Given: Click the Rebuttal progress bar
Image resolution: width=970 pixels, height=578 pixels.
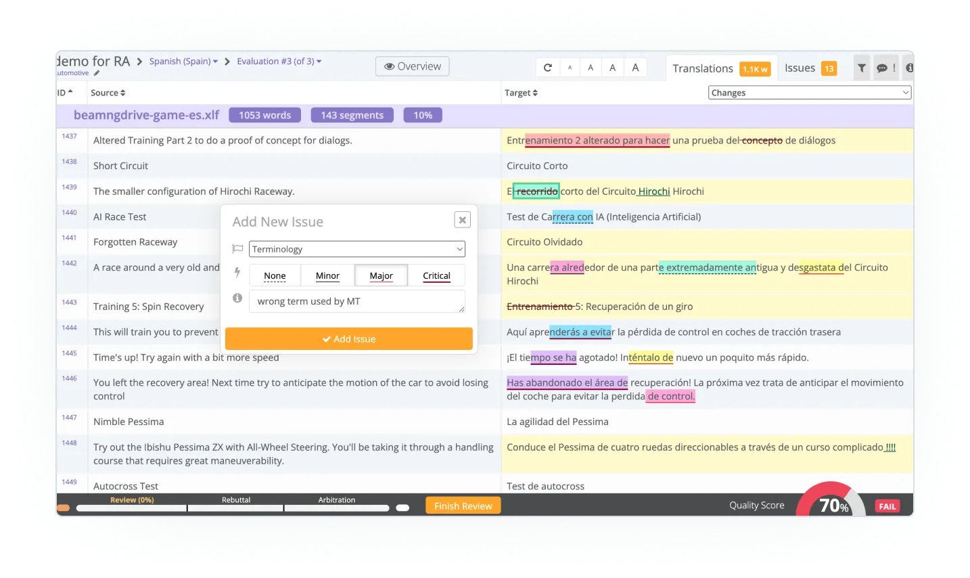Looking at the screenshot, I should [x=235, y=508].
